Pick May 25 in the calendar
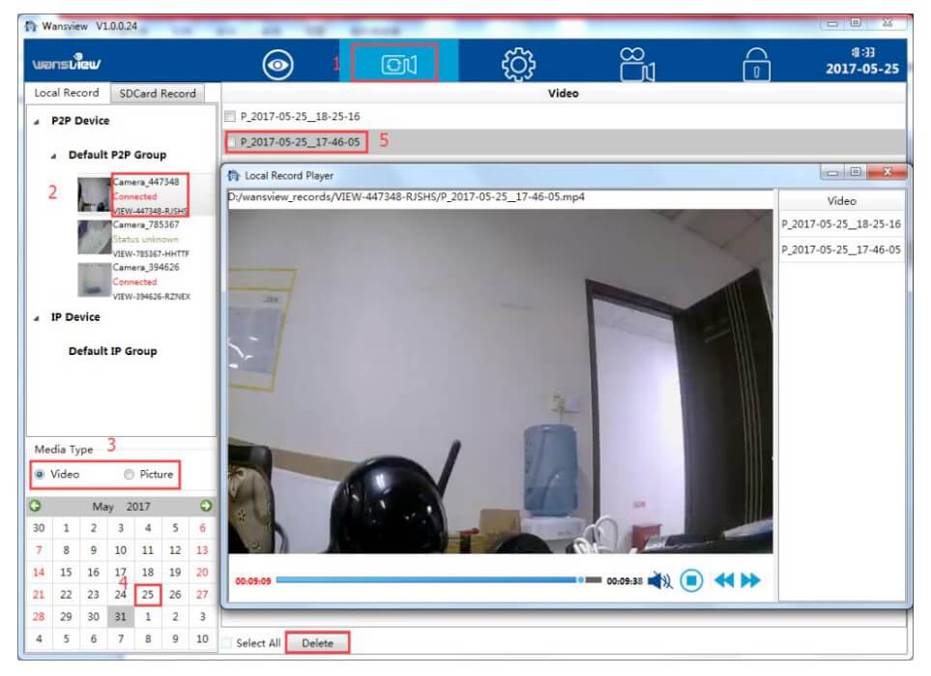This screenshot has height=676, width=931. (x=148, y=595)
